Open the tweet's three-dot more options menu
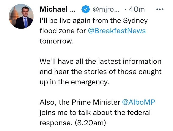Screen dimensions: 173x131 point(160,9)
